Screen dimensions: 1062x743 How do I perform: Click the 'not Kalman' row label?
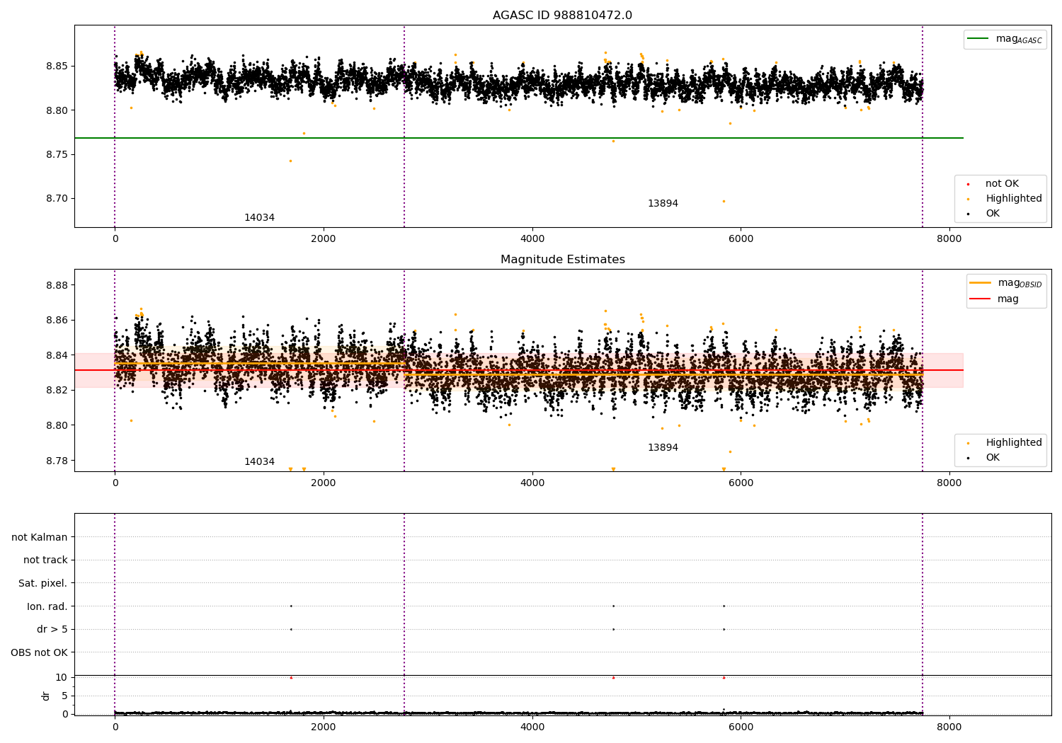click(40, 537)
